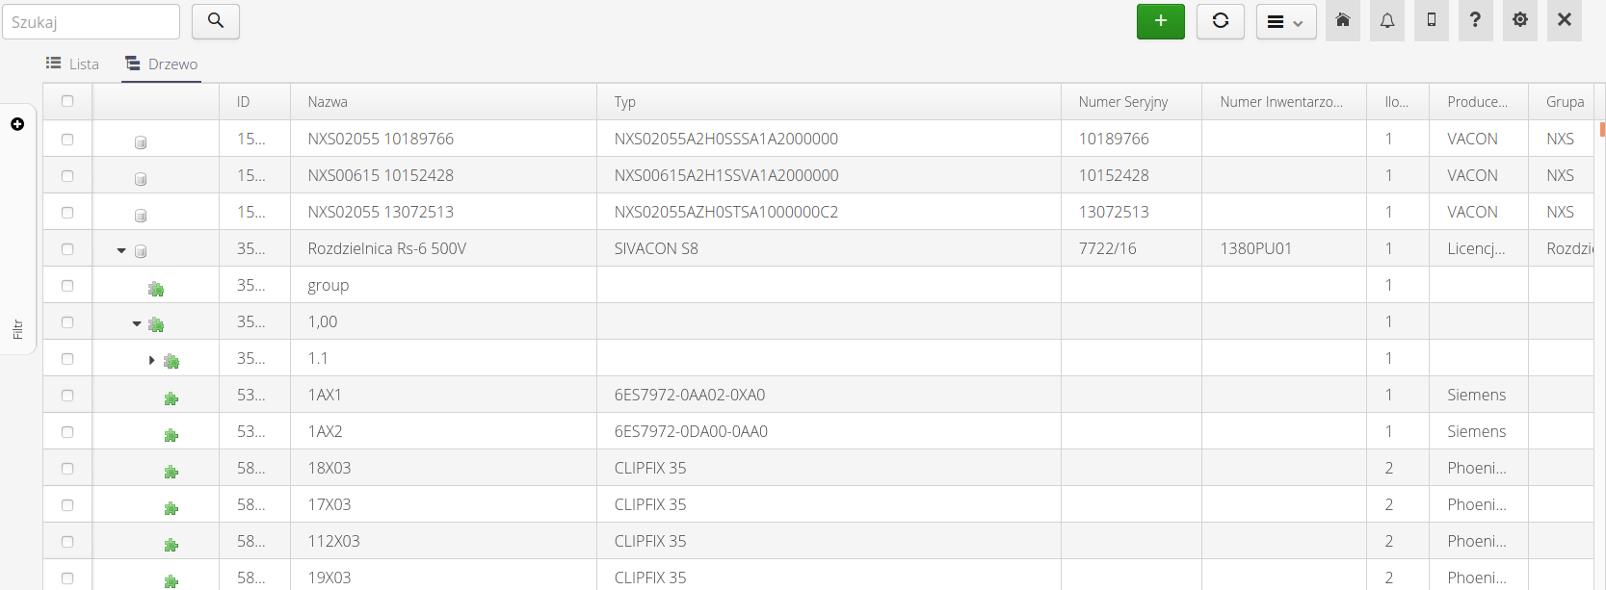Expand the Filtr side panel plus icon
Image resolution: width=1606 pixels, height=590 pixels.
17,124
